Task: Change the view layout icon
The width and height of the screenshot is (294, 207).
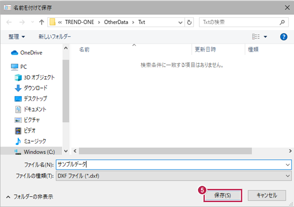Action: [x=256, y=37]
